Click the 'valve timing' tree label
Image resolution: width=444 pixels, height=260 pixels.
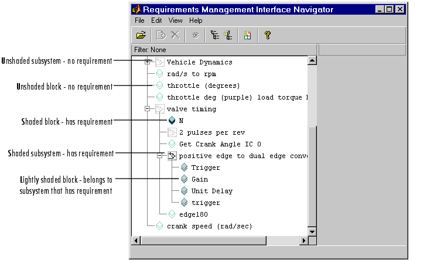coord(192,109)
